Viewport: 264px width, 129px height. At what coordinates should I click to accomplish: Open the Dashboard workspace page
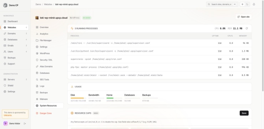(15, 21)
